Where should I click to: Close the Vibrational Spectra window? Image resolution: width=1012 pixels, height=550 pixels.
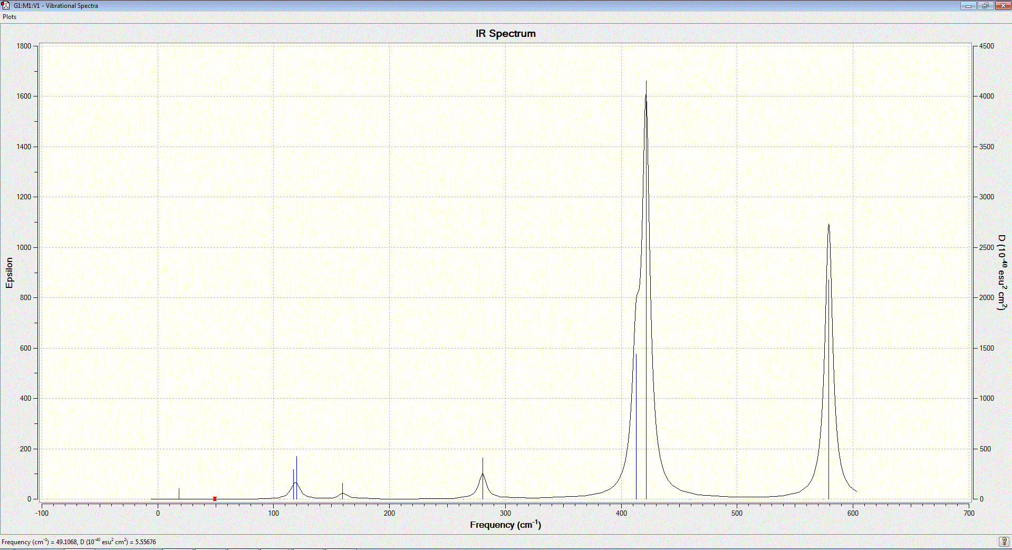(1003, 5)
